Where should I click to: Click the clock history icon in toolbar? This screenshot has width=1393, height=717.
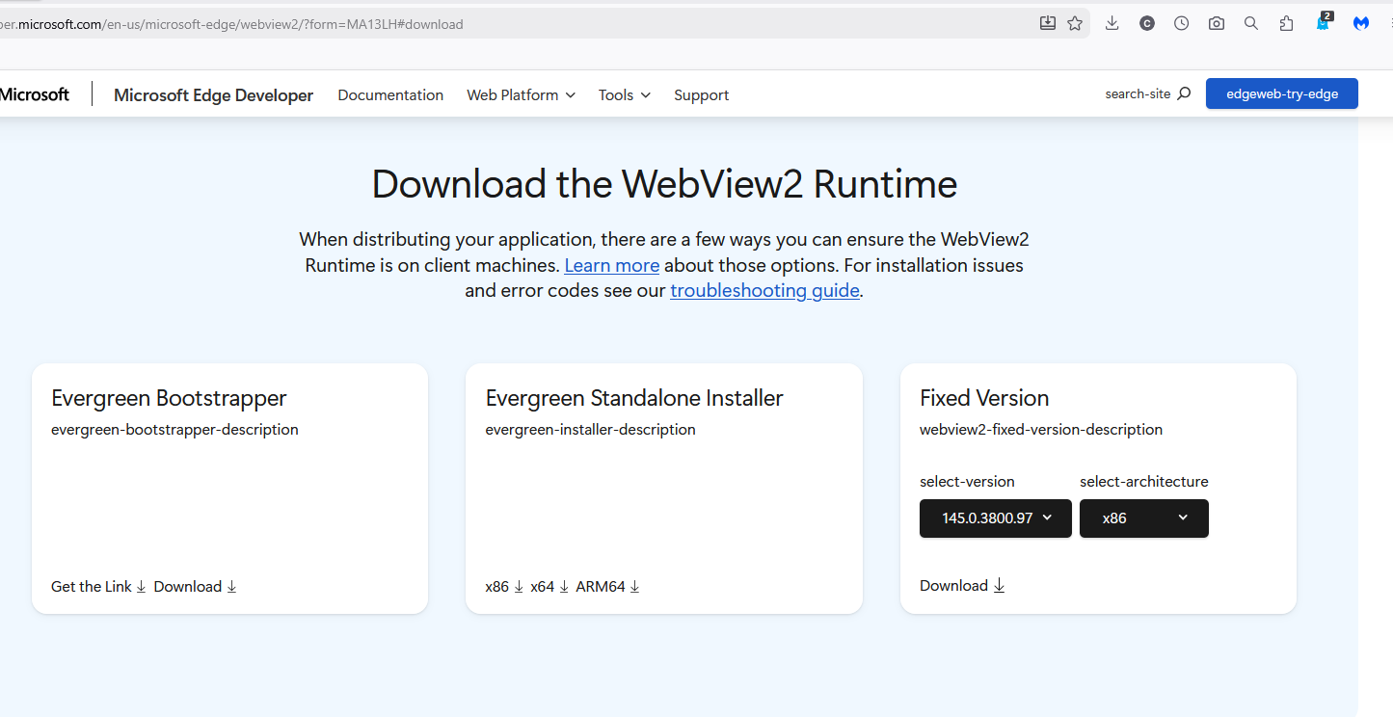tap(1181, 24)
